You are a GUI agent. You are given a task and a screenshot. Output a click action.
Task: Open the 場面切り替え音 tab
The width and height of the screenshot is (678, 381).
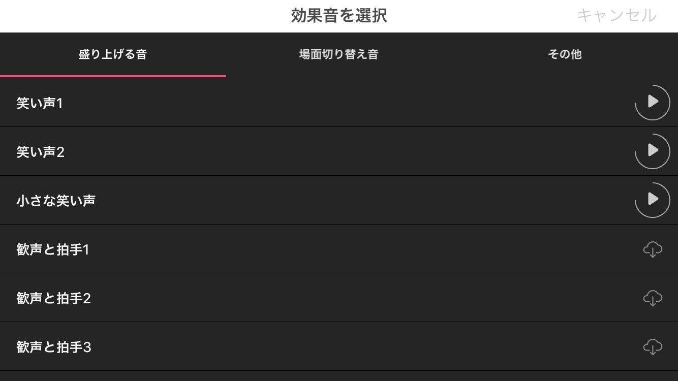click(338, 54)
